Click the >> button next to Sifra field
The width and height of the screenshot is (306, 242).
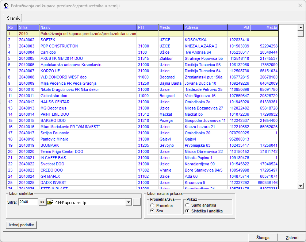click(x=42, y=202)
